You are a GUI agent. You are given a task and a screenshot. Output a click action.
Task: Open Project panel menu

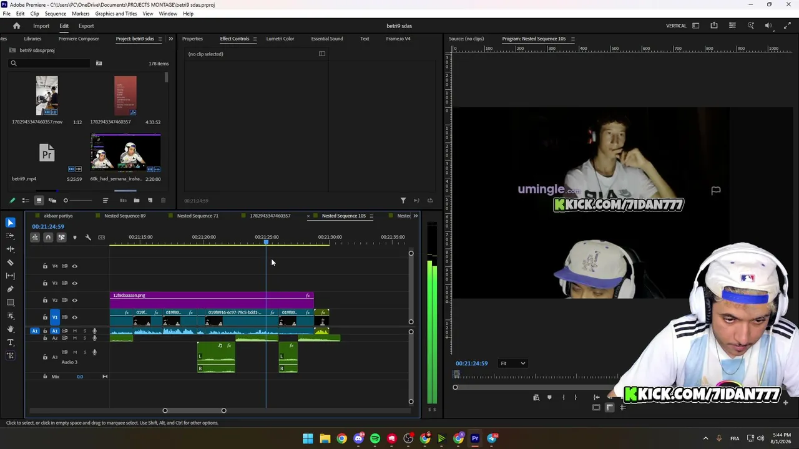click(x=160, y=39)
